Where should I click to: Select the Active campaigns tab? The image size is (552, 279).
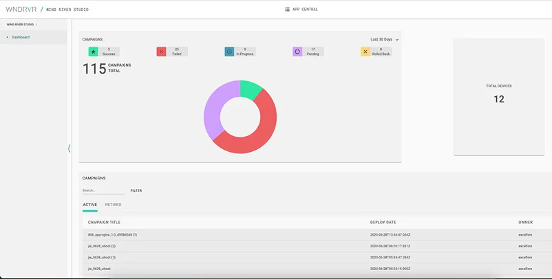[x=89, y=205]
